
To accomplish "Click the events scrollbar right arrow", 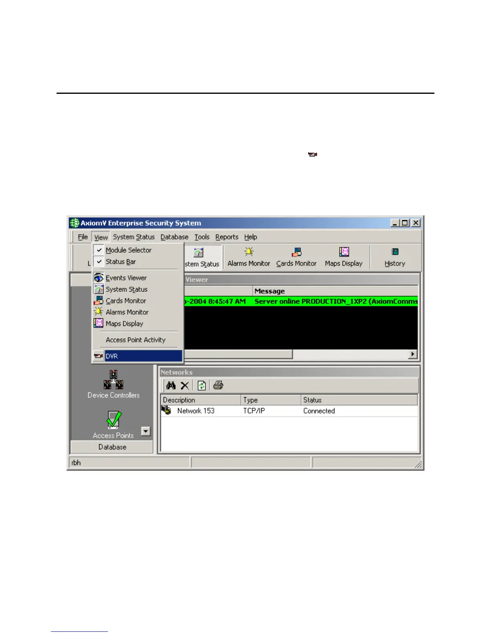I will (x=412, y=354).
